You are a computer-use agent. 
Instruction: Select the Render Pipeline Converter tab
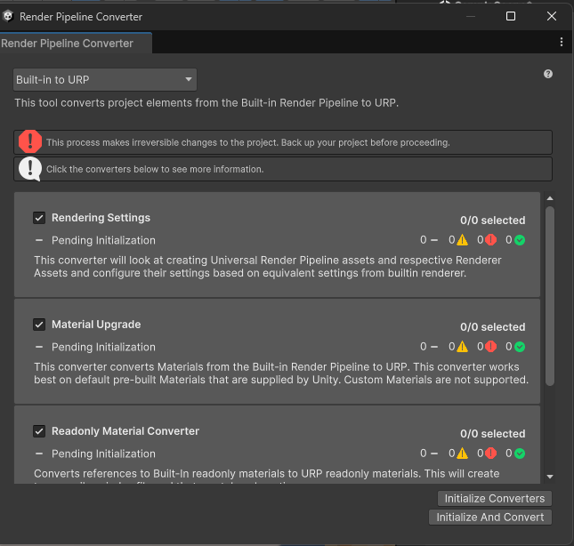coord(76,44)
